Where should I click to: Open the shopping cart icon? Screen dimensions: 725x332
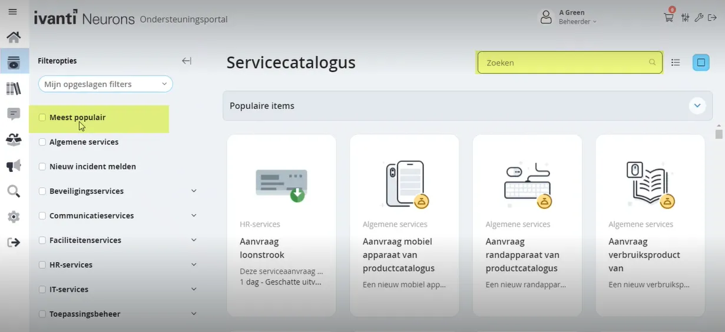pos(668,17)
